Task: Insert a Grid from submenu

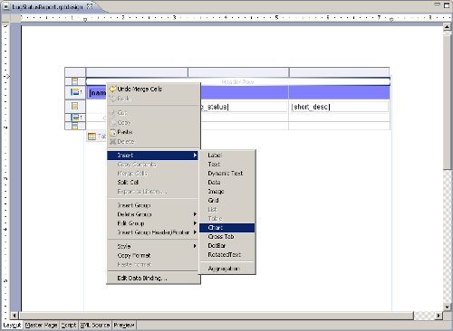Action: click(x=226, y=201)
